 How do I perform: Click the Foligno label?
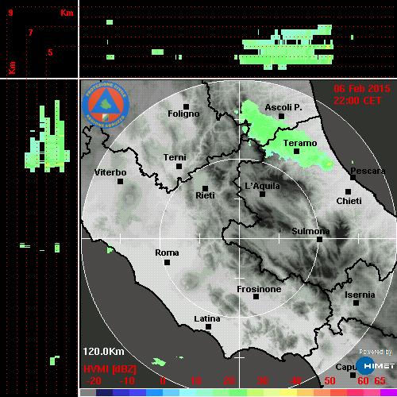pyautogui.click(x=183, y=114)
